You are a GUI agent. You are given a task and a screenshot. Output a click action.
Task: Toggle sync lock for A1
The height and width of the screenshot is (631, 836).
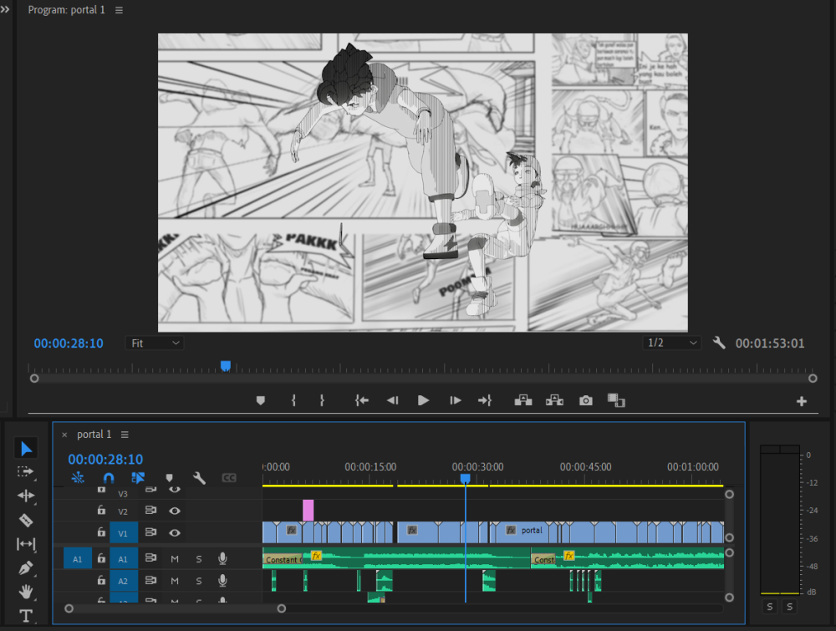tap(150, 558)
